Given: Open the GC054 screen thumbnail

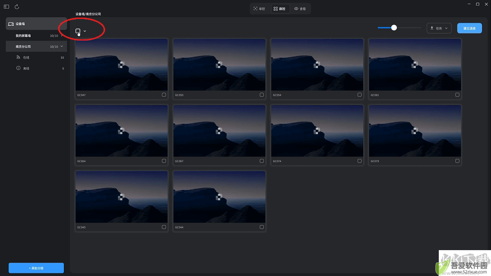Looking at the screenshot, I should coord(317,65).
